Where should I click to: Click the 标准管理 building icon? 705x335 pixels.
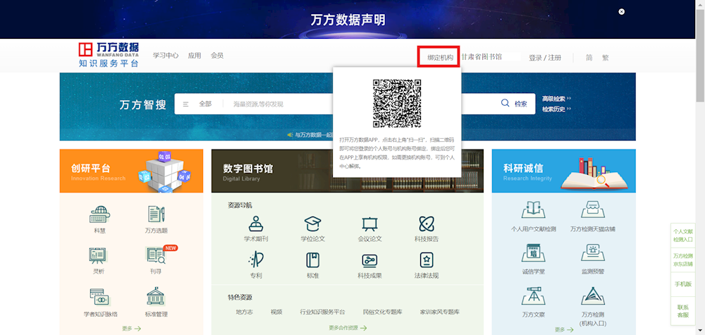(x=156, y=297)
